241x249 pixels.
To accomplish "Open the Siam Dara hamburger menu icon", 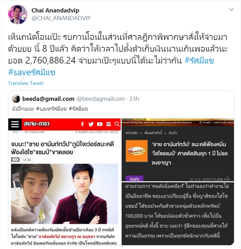I will pyautogui.click(x=15, y=124).
